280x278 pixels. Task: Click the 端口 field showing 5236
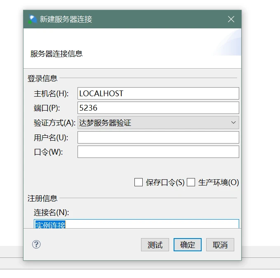pos(158,108)
